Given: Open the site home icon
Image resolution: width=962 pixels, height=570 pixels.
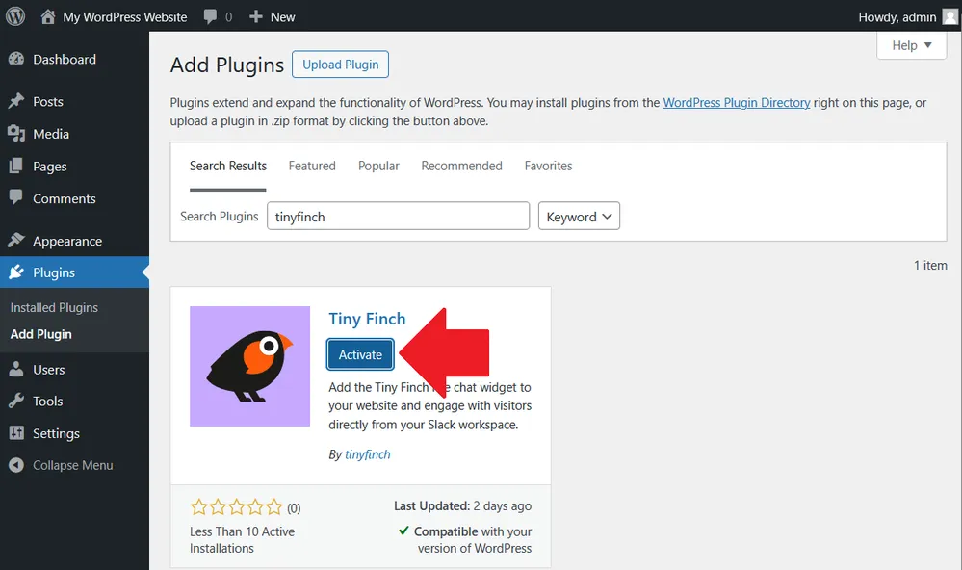Looking at the screenshot, I should [x=48, y=16].
